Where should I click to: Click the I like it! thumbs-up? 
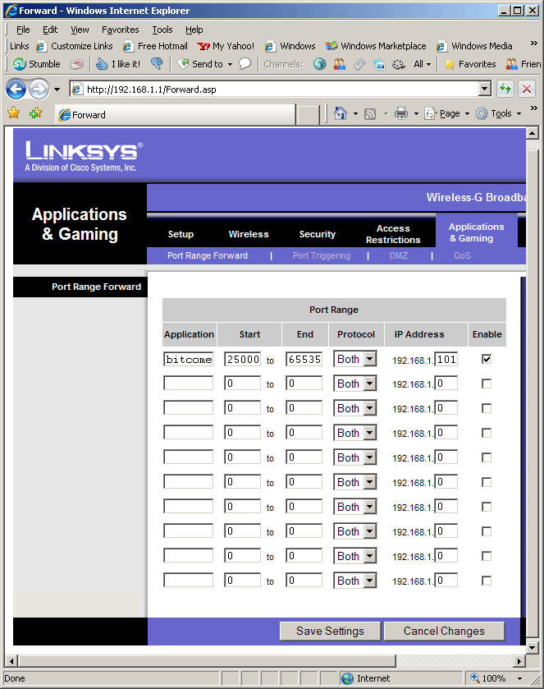(x=118, y=64)
